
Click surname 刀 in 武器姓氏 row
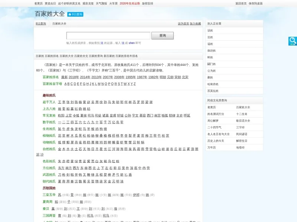pyautogui.click(x=59, y=175)
